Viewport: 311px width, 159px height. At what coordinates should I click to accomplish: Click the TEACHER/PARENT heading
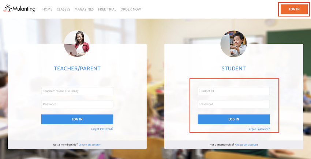tap(77, 69)
